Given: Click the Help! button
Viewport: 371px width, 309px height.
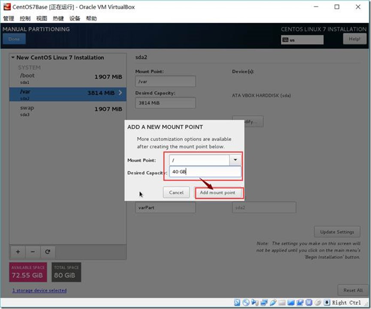Looking at the screenshot, I should 355,39.
